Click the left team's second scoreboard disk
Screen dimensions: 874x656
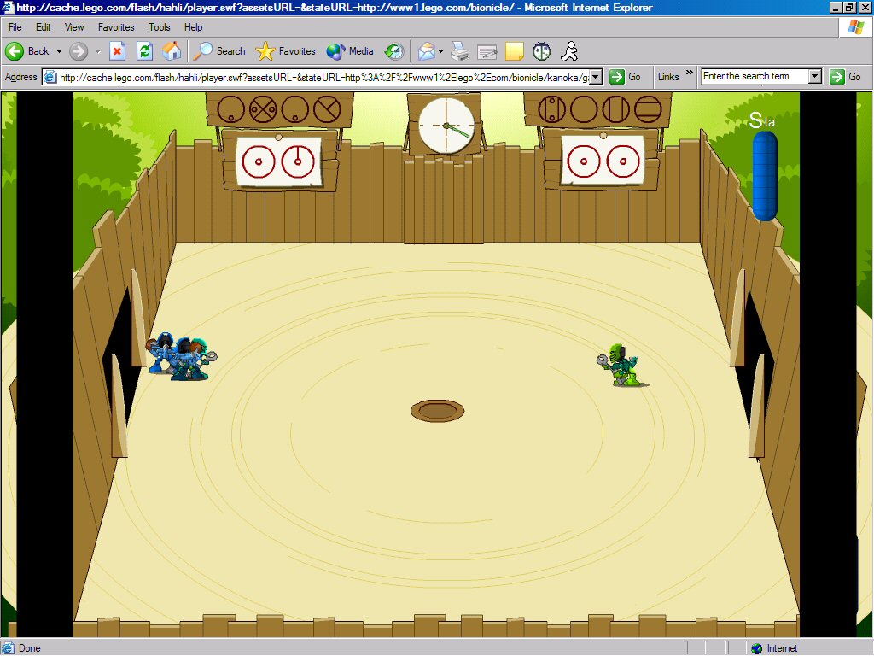(x=298, y=161)
